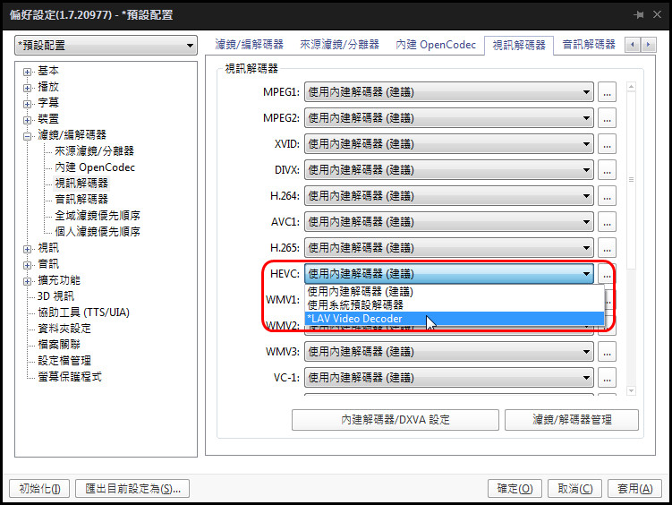Open the WMV3 decoder dropdown

448,352
